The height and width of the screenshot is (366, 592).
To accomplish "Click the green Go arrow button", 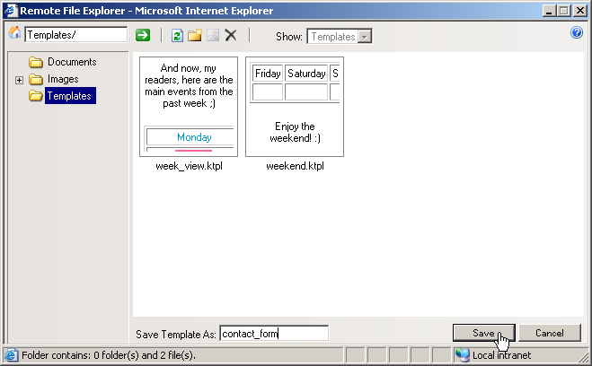I will click(142, 35).
